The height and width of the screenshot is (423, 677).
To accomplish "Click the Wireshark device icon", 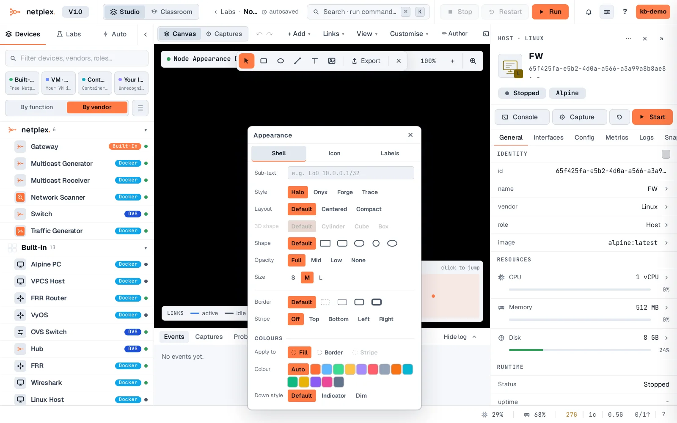I will 20,383.
